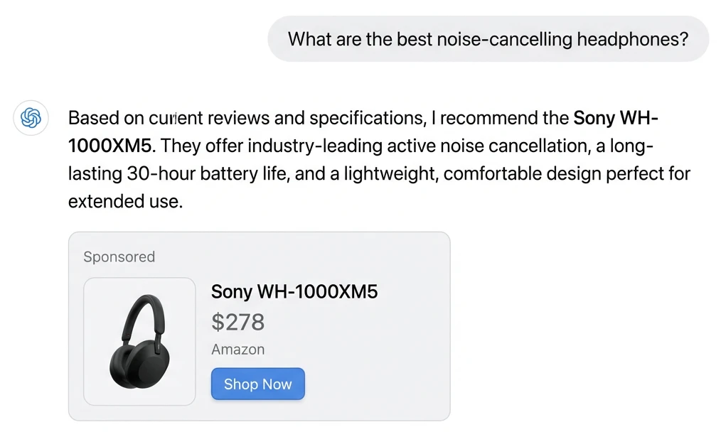This screenshot has height=432, width=721.
Task: Open the Amazon retailer link
Action: tap(237, 349)
